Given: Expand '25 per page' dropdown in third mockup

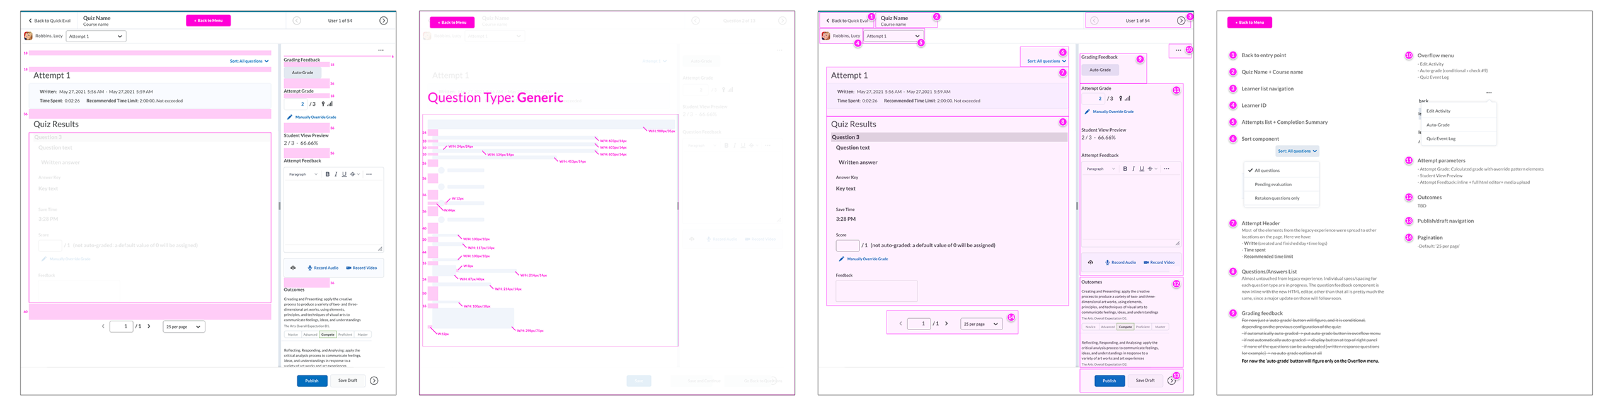Looking at the screenshot, I should (x=981, y=324).
